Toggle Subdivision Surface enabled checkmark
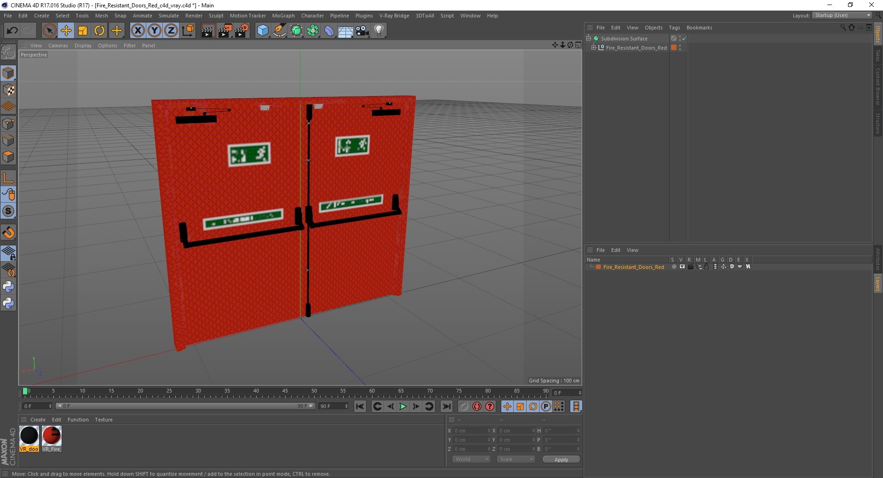This screenshot has width=883, height=478. coord(684,39)
